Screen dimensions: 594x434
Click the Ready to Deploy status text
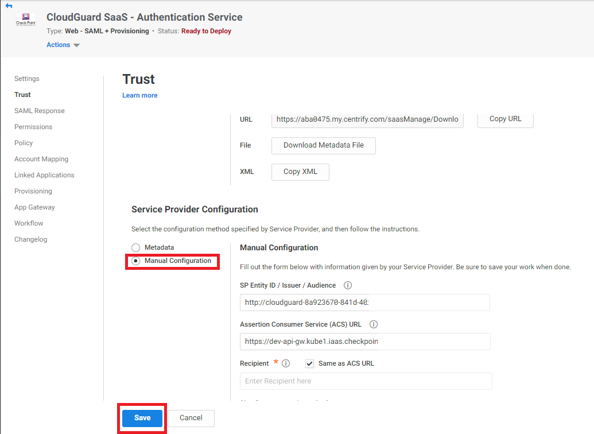click(206, 31)
